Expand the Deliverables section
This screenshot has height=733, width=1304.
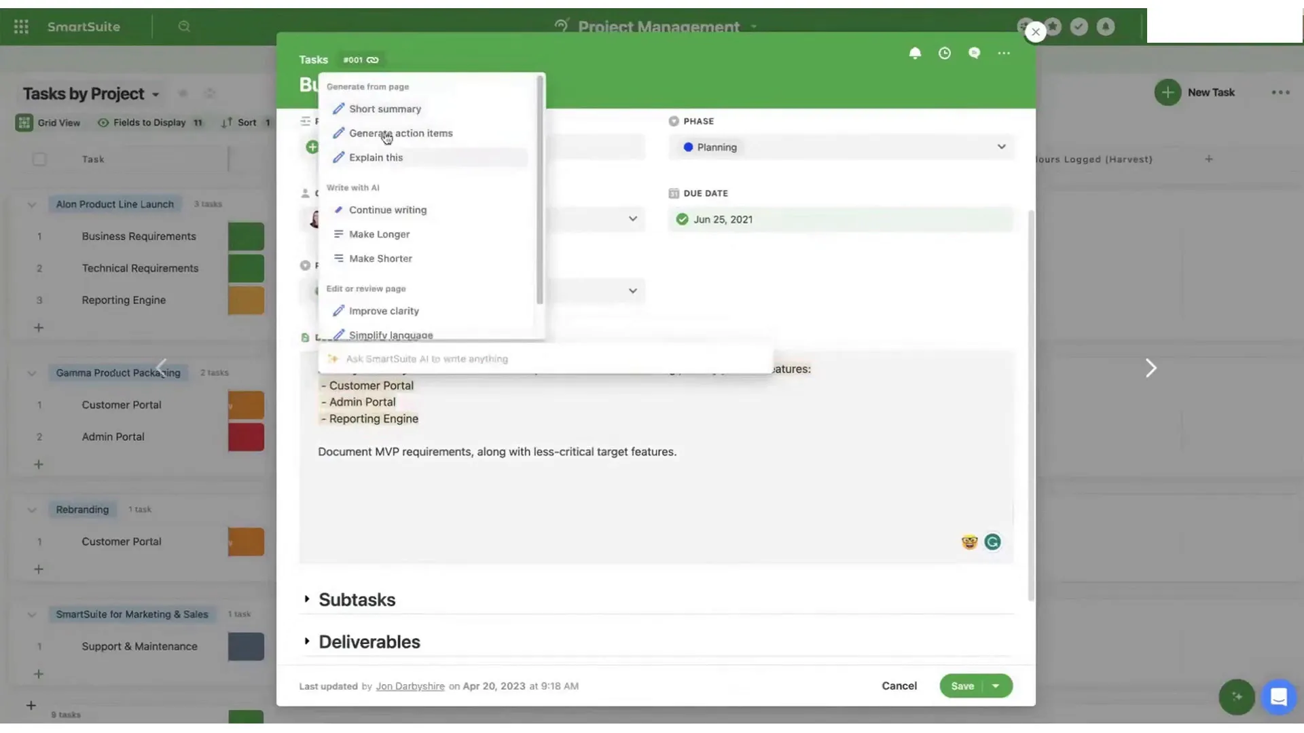click(x=307, y=641)
